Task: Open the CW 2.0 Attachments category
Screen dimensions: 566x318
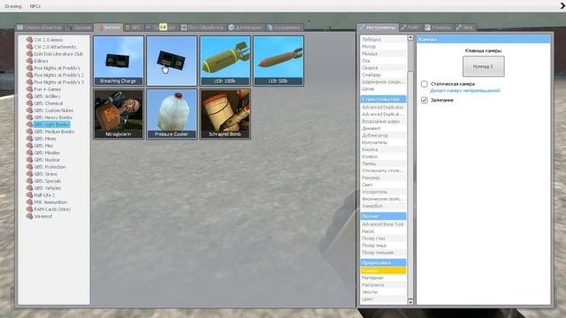Action: pos(55,47)
